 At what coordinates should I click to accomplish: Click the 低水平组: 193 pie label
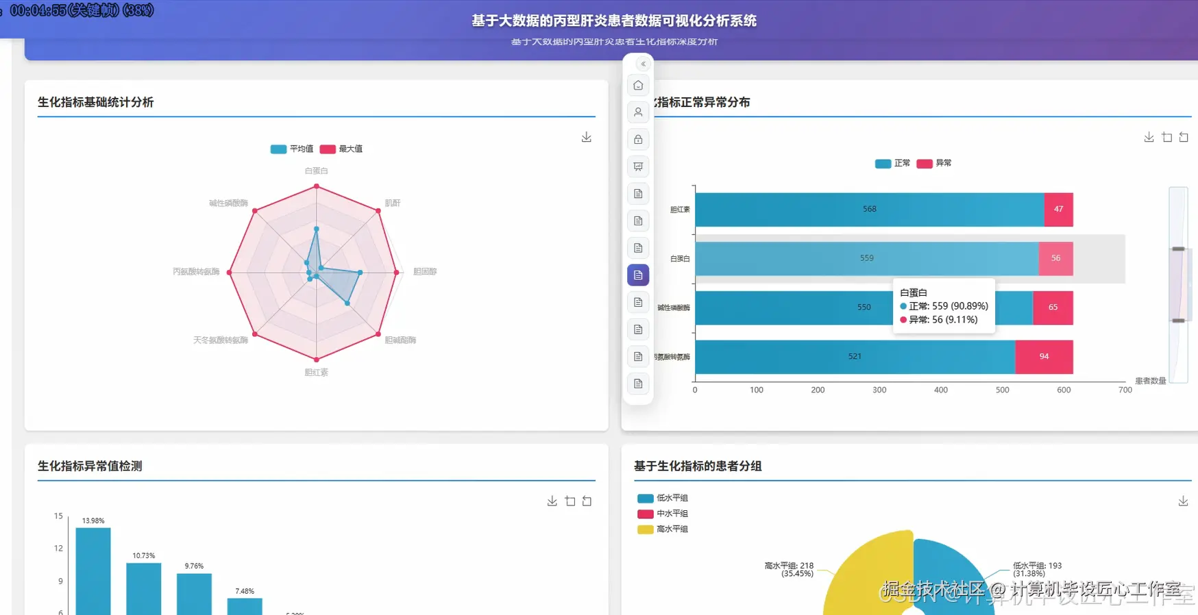(1038, 570)
